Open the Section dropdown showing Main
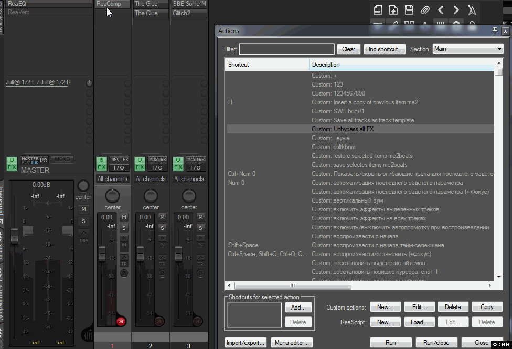The image size is (512, 349). pyautogui.click(x=468, y=49)
